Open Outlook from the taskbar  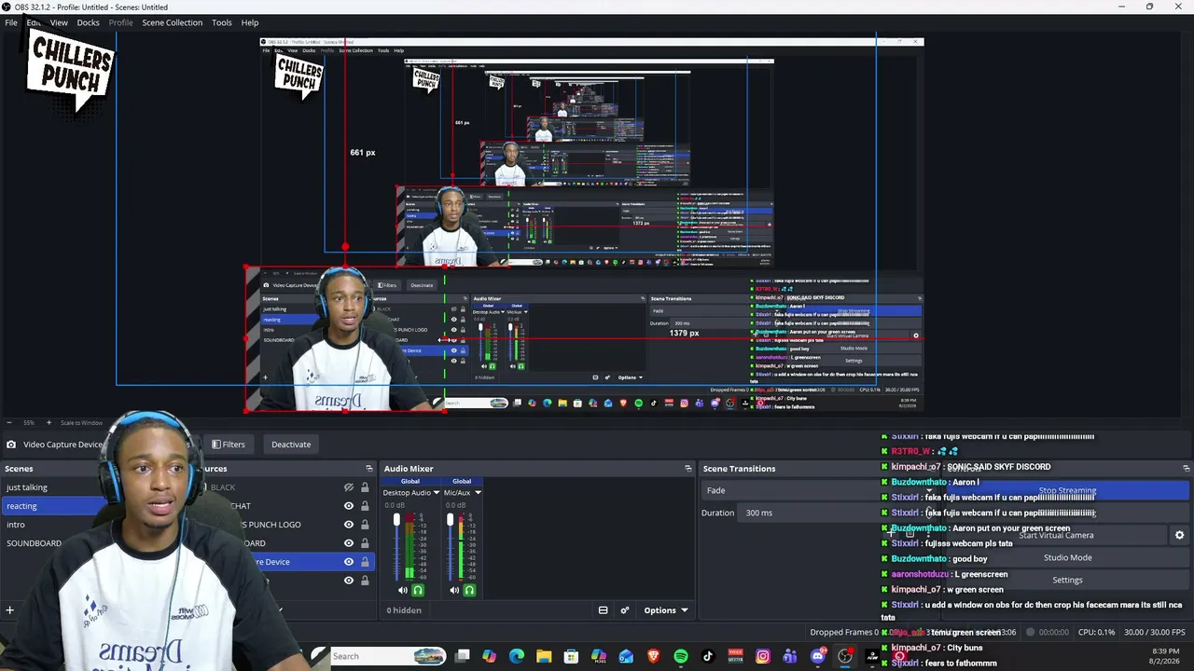tap(626, 656)
